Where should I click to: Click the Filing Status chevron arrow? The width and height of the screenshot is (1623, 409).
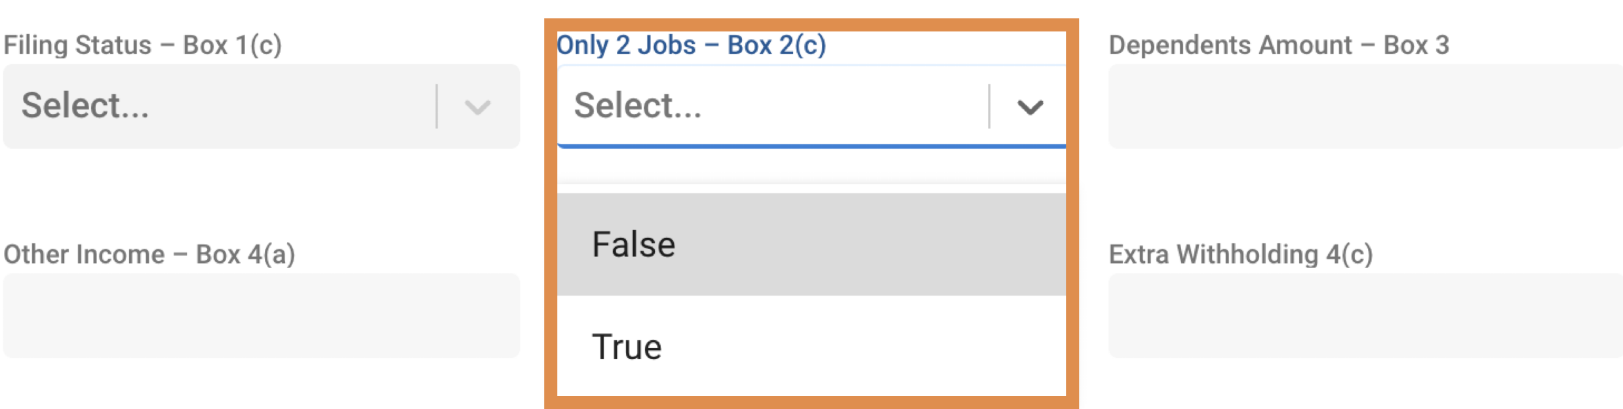tap(477, 107)
